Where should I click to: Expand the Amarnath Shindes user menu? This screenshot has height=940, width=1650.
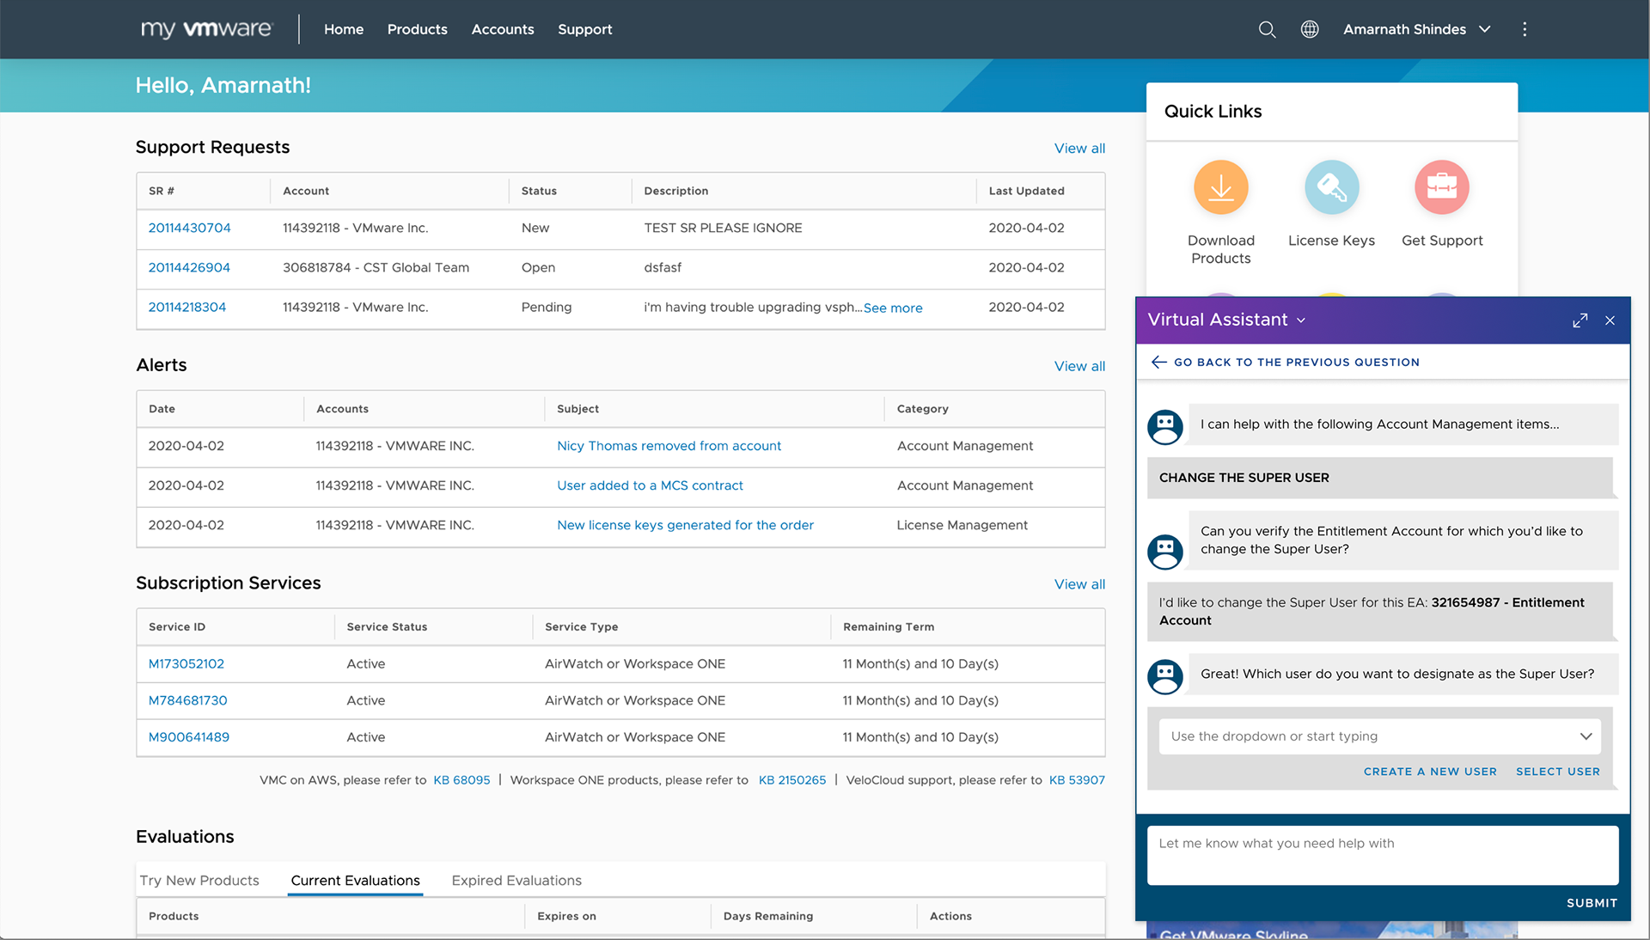[1416, 29]
